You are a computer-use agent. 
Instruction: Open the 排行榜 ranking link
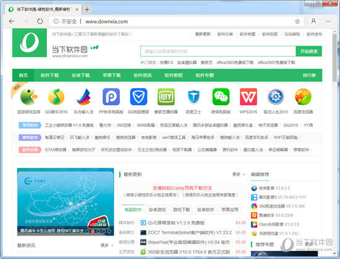point(309,75)
